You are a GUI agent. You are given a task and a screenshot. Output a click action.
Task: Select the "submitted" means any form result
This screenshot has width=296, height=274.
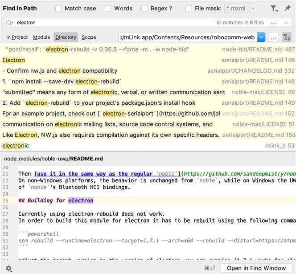148,92
